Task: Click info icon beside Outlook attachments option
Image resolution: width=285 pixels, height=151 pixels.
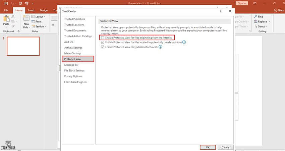Action: pyautogui.click(x=160, y=47)
